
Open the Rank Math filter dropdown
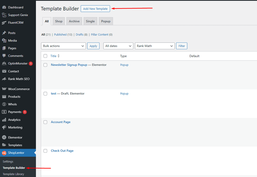pyautogui.click(x=155, y=46)
